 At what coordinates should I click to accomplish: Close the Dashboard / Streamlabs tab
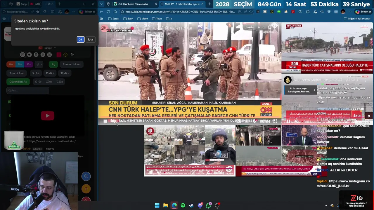click(155, 4)
